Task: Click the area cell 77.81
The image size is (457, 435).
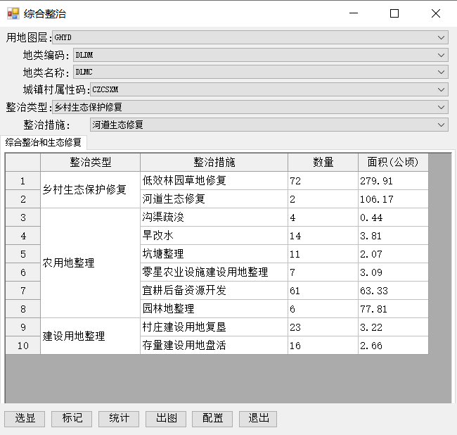Action: point(393,309)
